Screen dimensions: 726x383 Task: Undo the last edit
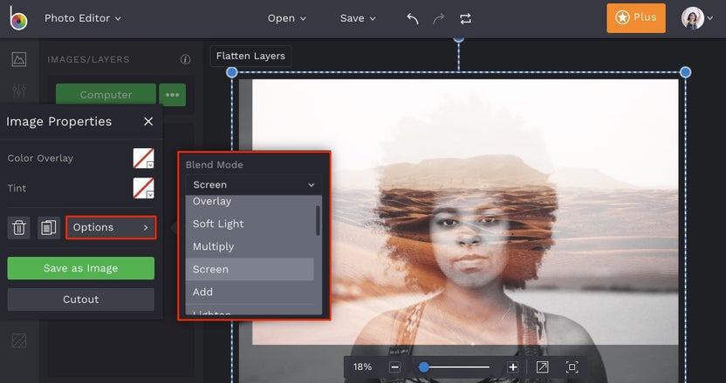413,18
